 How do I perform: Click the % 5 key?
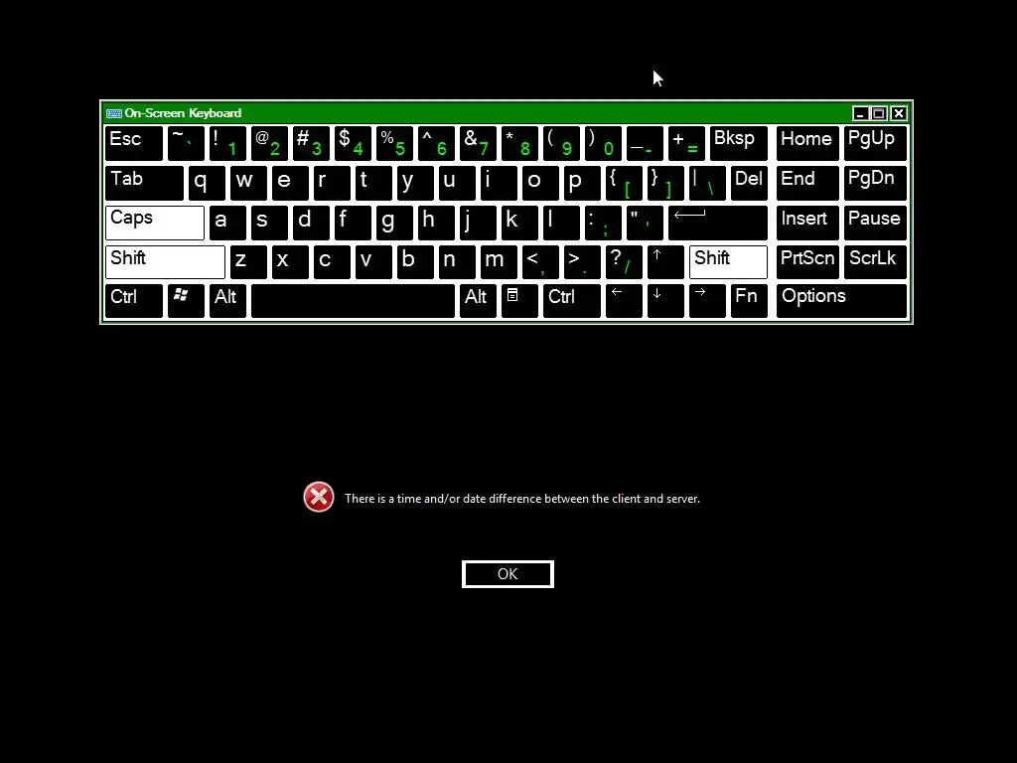[394, 143]
